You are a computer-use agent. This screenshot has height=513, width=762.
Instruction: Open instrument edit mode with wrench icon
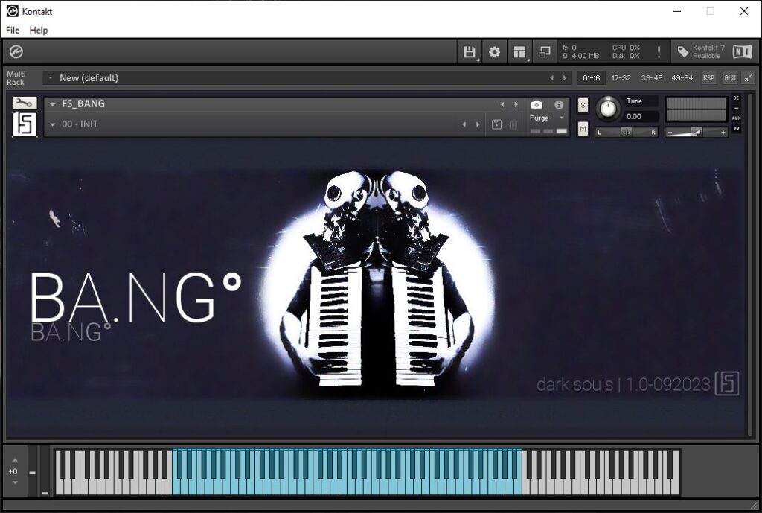(x=25, y=103)
